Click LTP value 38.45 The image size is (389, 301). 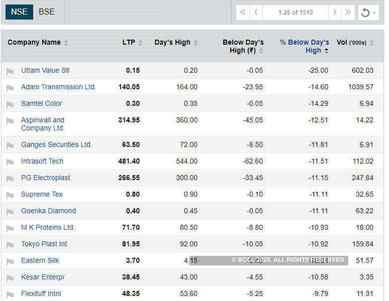(x=131, y=277)
